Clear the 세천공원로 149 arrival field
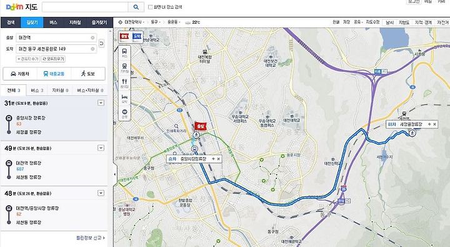450x247 pixels. click(x=92, y=49)
